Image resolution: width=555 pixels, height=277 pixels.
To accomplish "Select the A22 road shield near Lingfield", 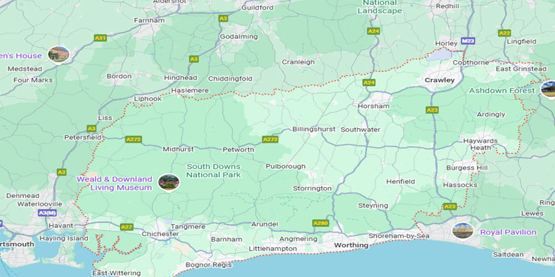I will (x=504, y=33).
